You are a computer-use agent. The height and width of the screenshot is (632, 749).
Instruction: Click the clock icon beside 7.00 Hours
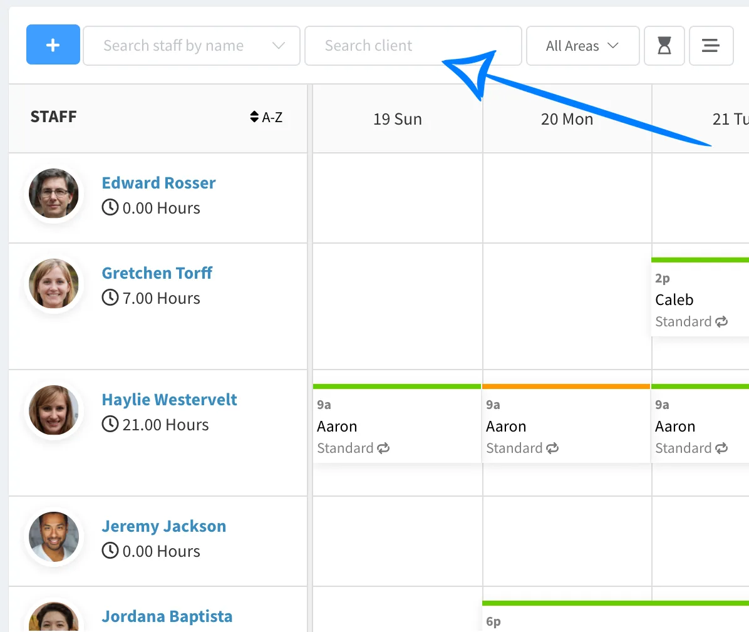110,297
